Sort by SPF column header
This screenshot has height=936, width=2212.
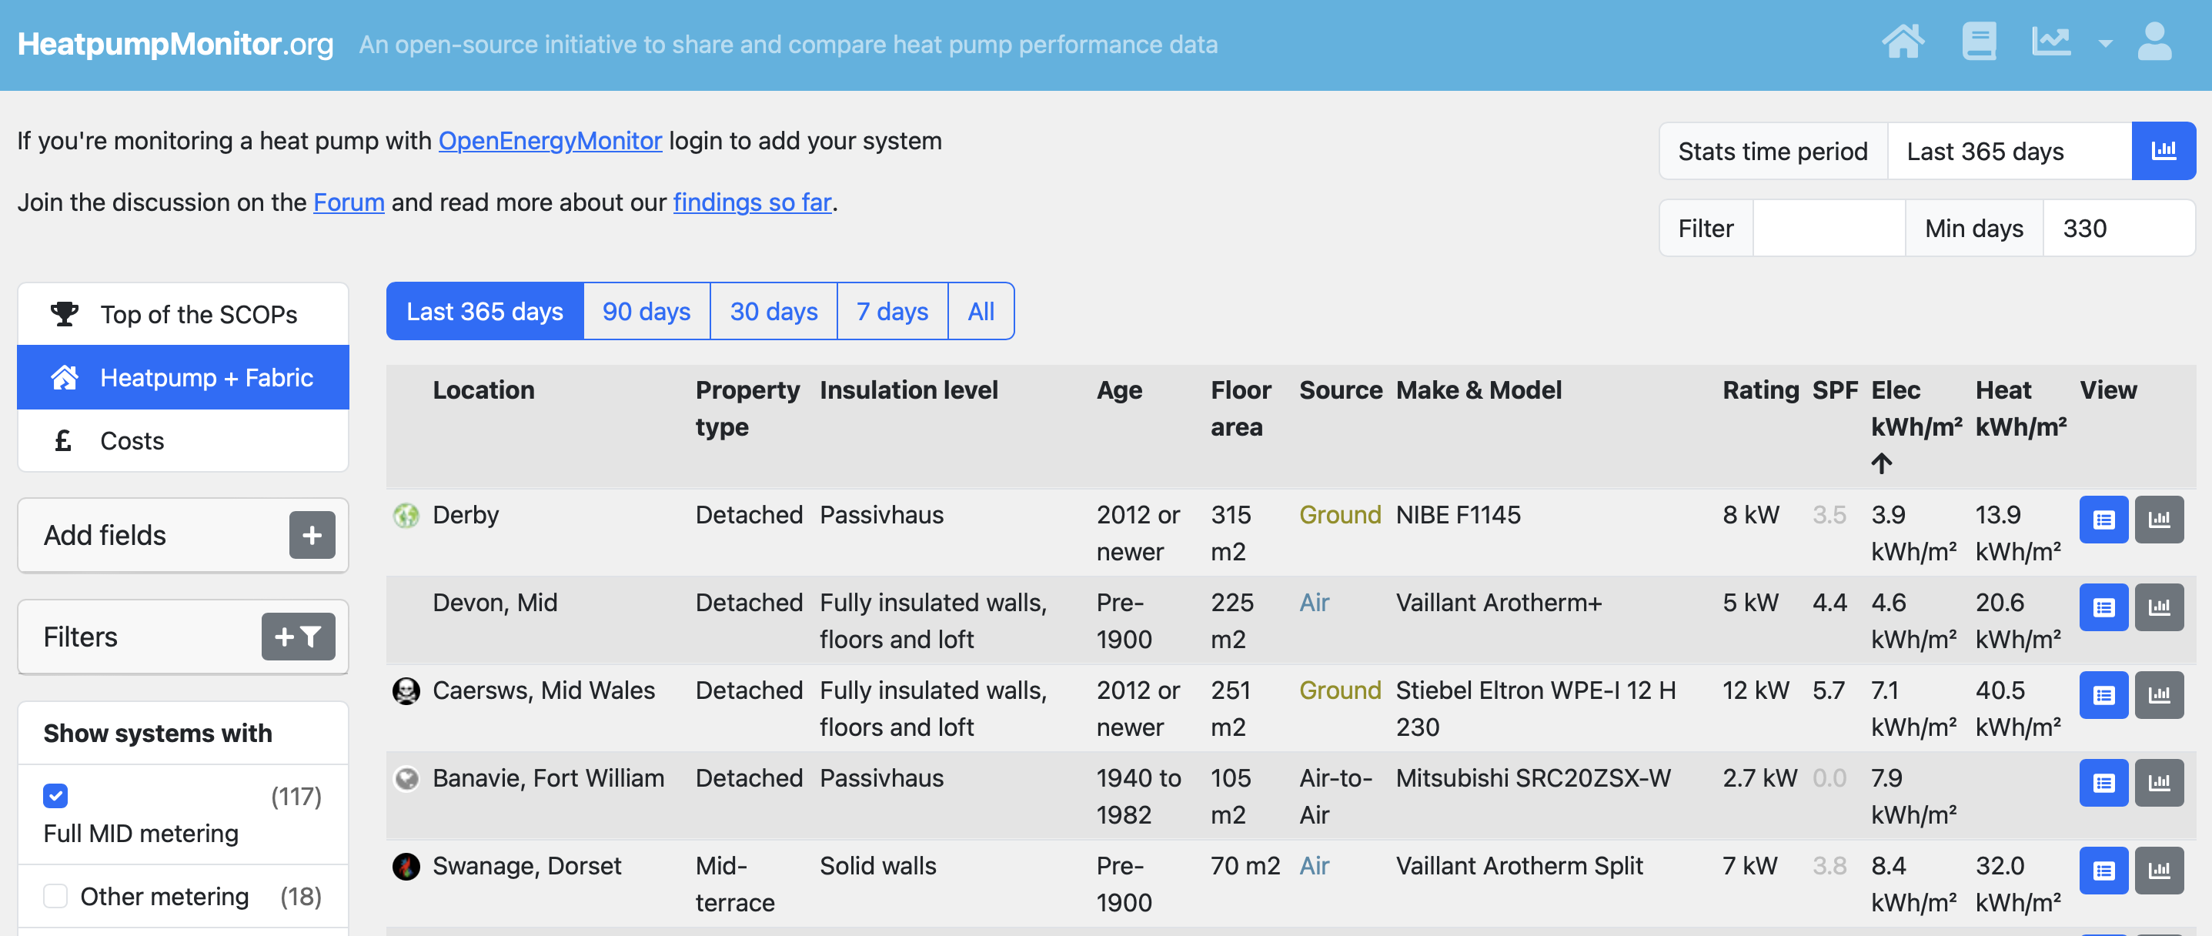coord(1835,389)
